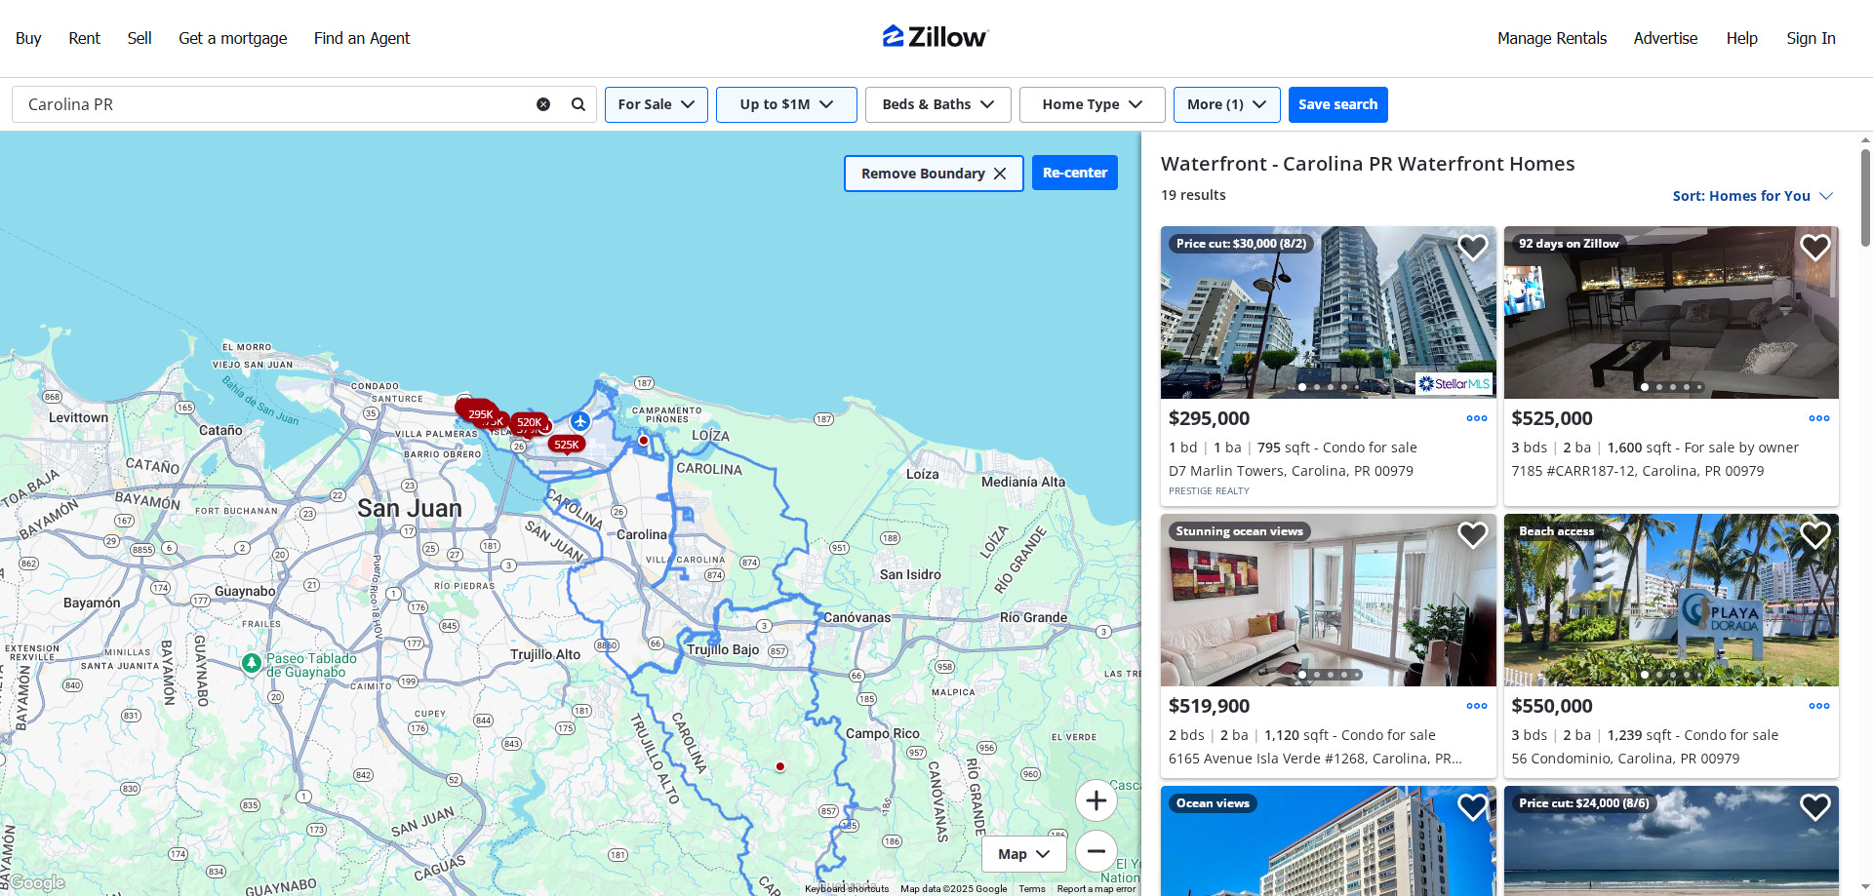This screenshot has width=1873, height=896.
Task: Open address 6165 Avenue Isla Verde #1268
Action: [x=1315, y=759]
